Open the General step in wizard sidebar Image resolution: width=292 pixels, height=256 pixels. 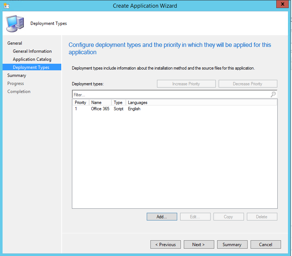click(15, 43)
